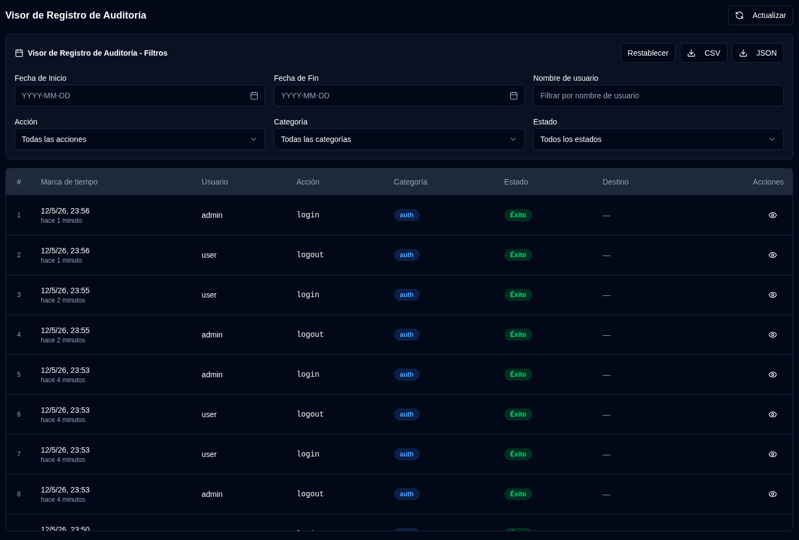Focus the Fecha de Inicio date field

click(139, 96)
